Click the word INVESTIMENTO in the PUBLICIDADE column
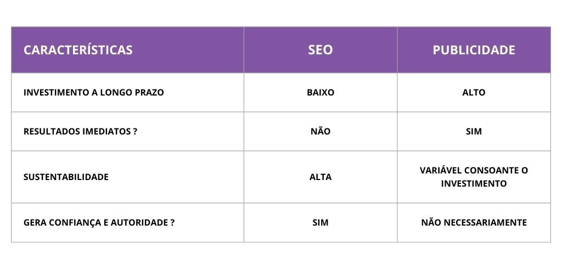562x275 pixels. point(474,184)
